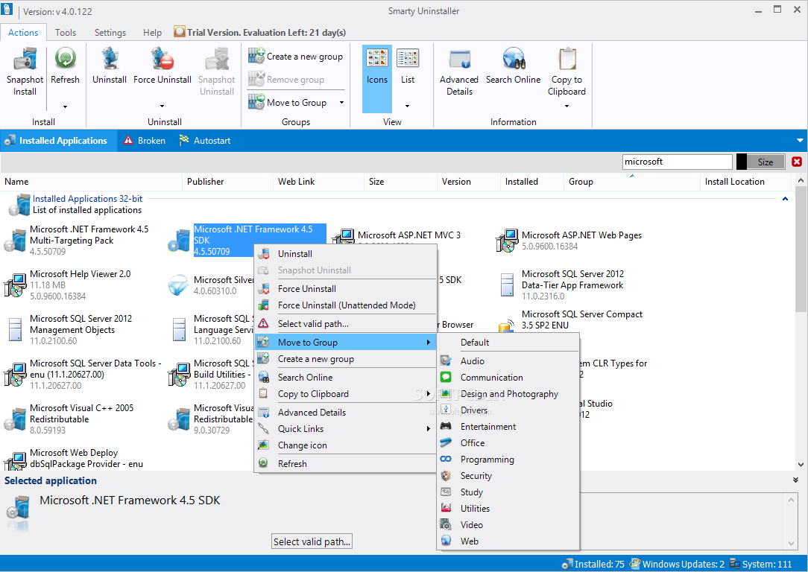Screen dimensions: 808x572
Task: Move to Study group
Action: coord(508,492)
